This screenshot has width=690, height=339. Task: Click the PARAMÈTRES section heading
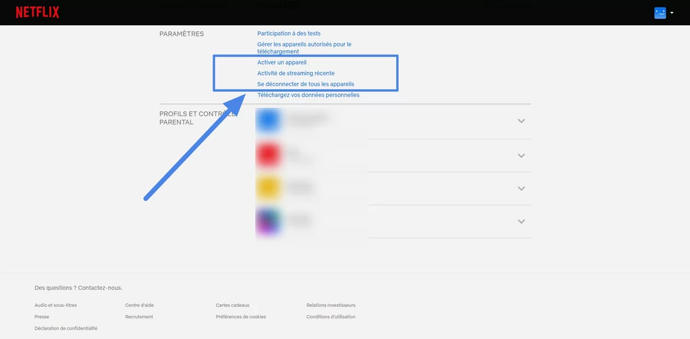[x=182, y=34]
